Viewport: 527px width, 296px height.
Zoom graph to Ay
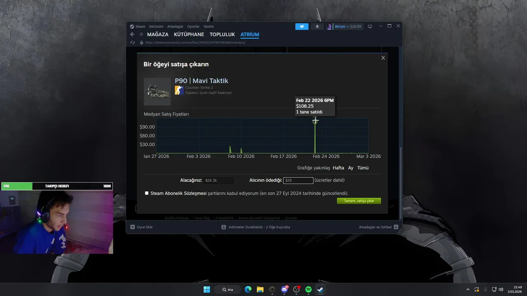pos(351,168)
